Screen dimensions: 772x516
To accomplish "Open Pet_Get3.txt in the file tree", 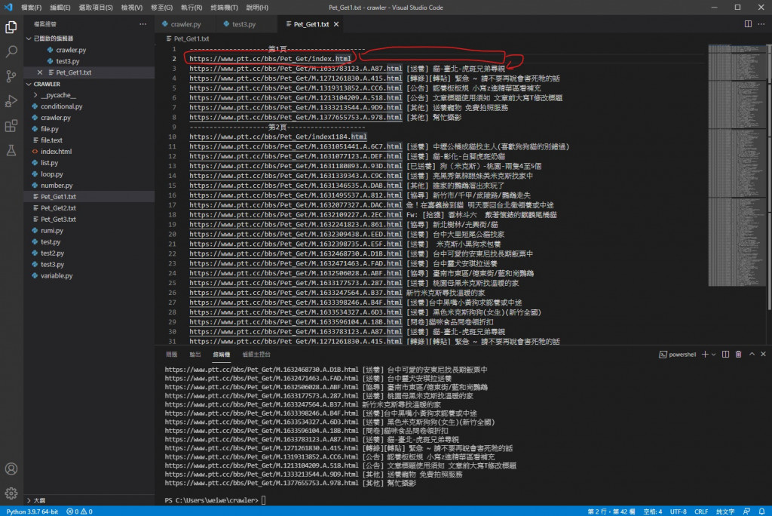I will (x=58, y=220).
